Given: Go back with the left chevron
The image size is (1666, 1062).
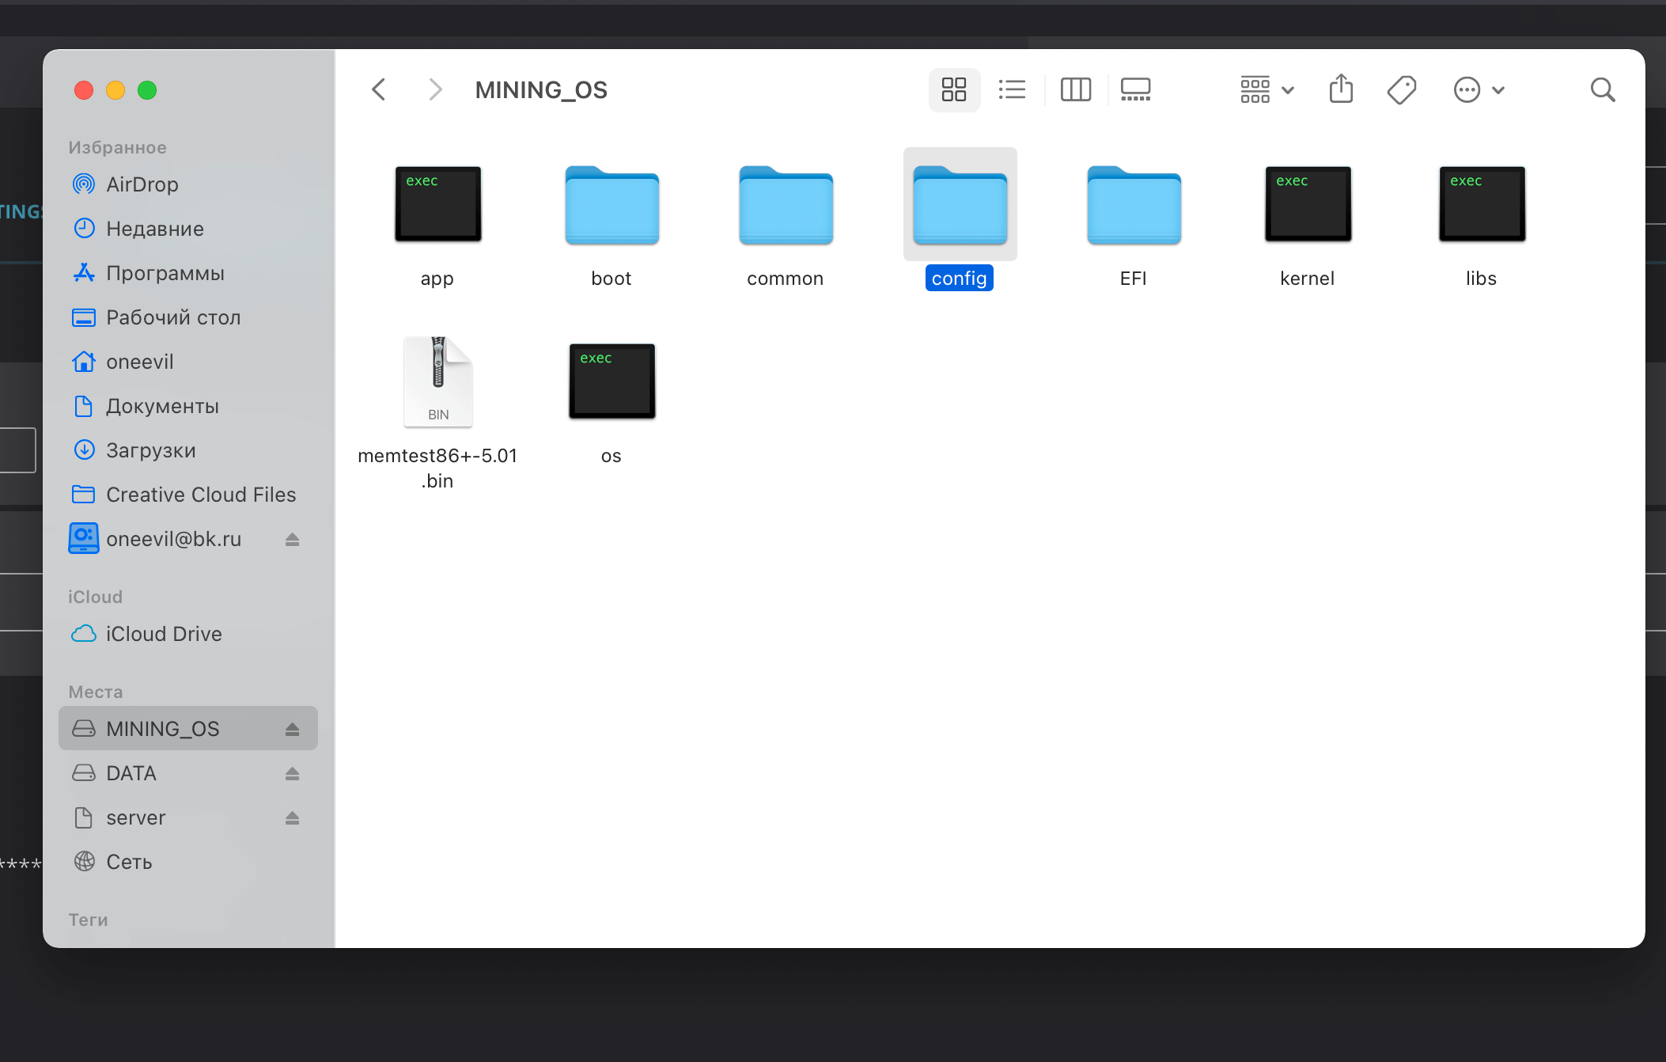Looking at the screenshot, I should click(x=379, y=89).
